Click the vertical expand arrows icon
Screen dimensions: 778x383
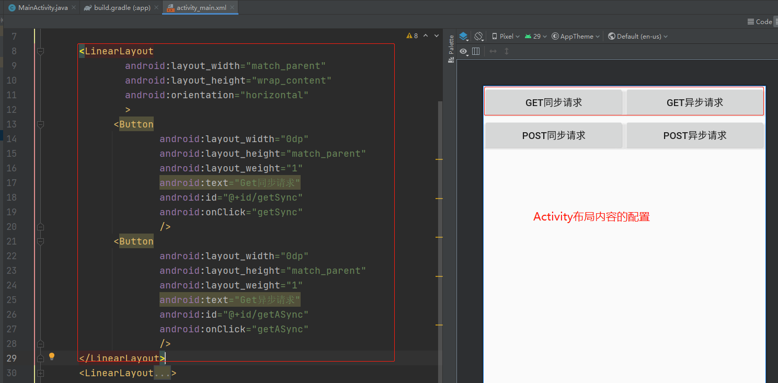tap(506, 51)
